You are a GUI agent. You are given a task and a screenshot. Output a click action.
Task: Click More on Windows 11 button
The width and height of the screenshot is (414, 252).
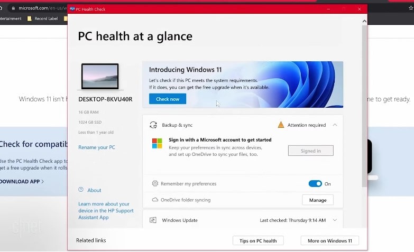tap(330, 241)
